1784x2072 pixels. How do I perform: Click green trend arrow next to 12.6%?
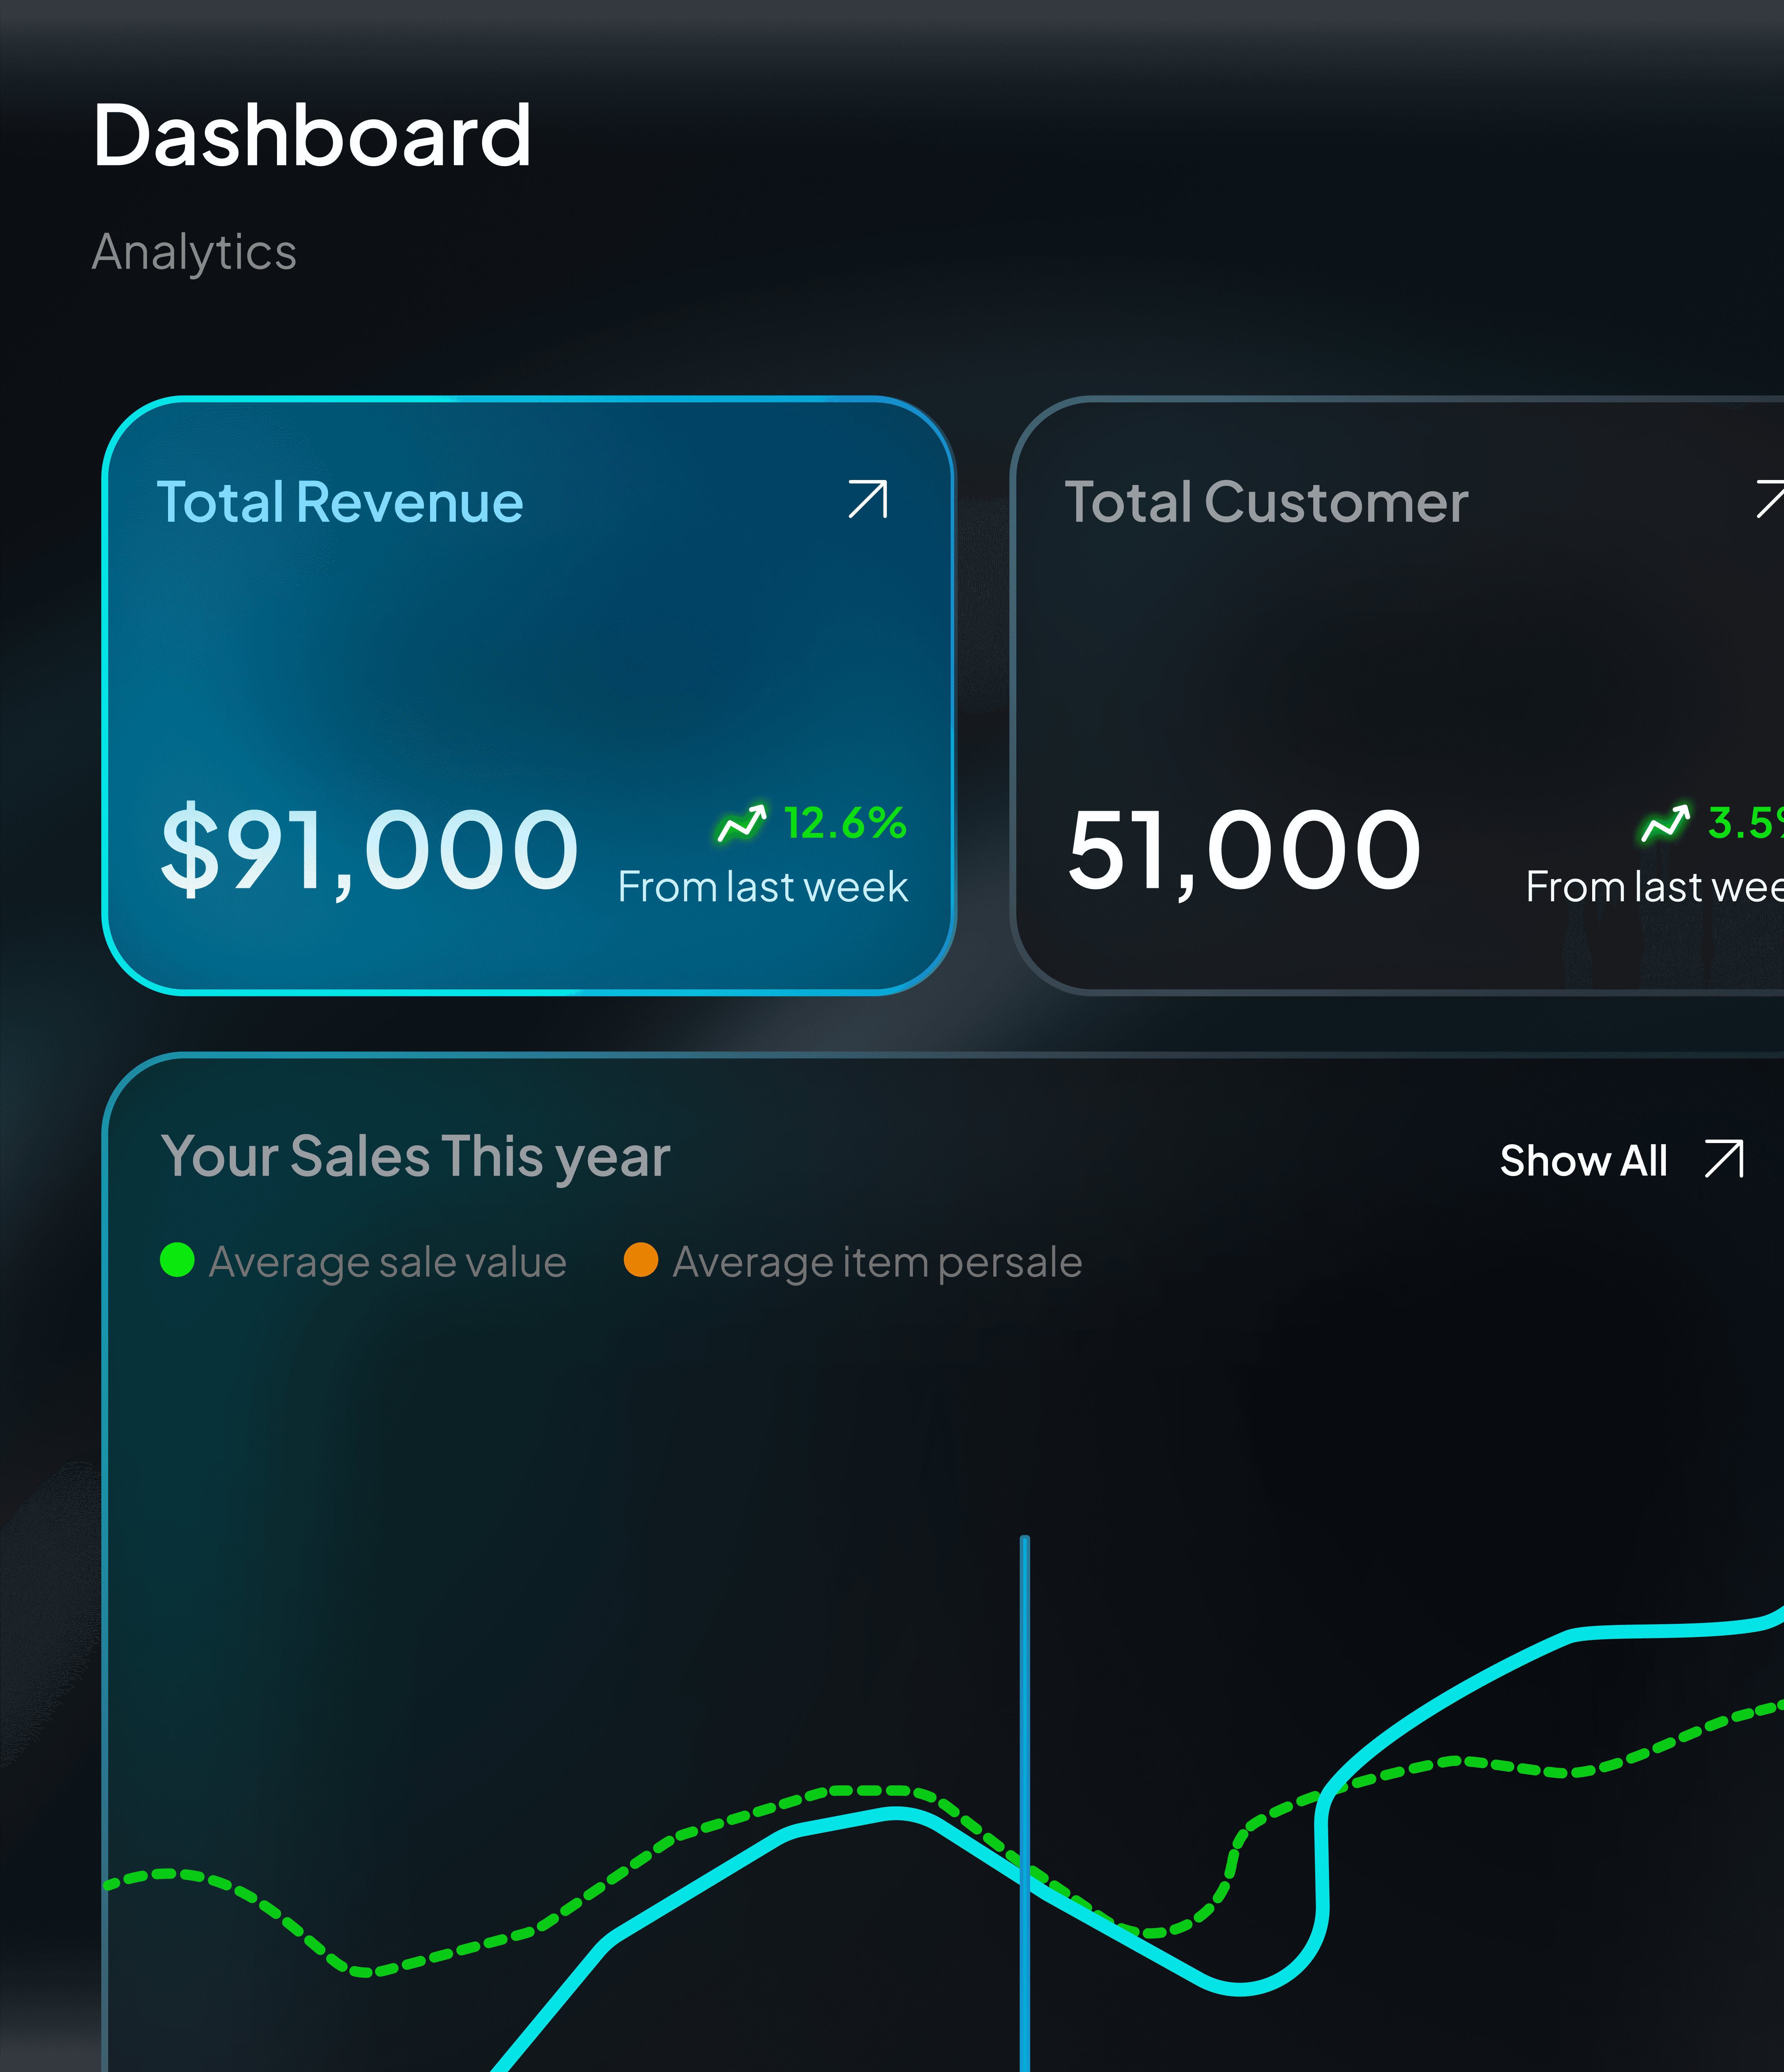click(742, 824)
